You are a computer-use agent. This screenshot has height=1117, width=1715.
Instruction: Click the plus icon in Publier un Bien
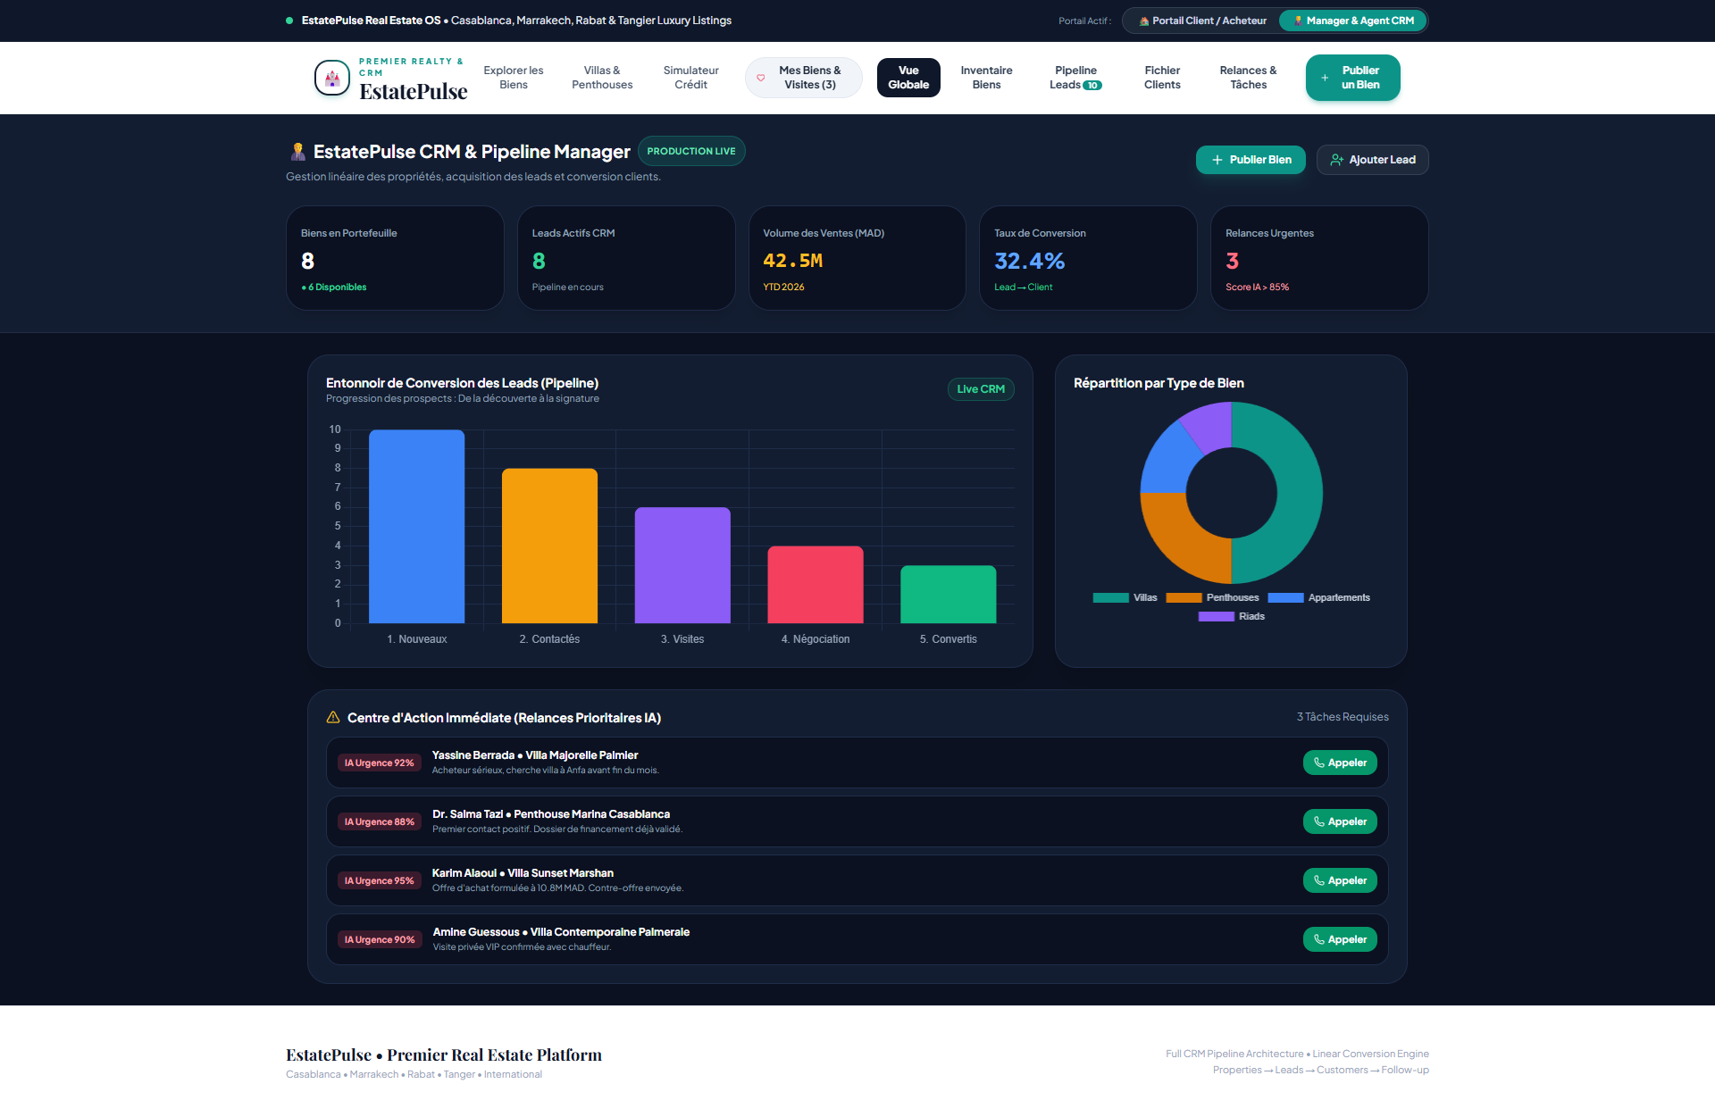pos(1325,78)
